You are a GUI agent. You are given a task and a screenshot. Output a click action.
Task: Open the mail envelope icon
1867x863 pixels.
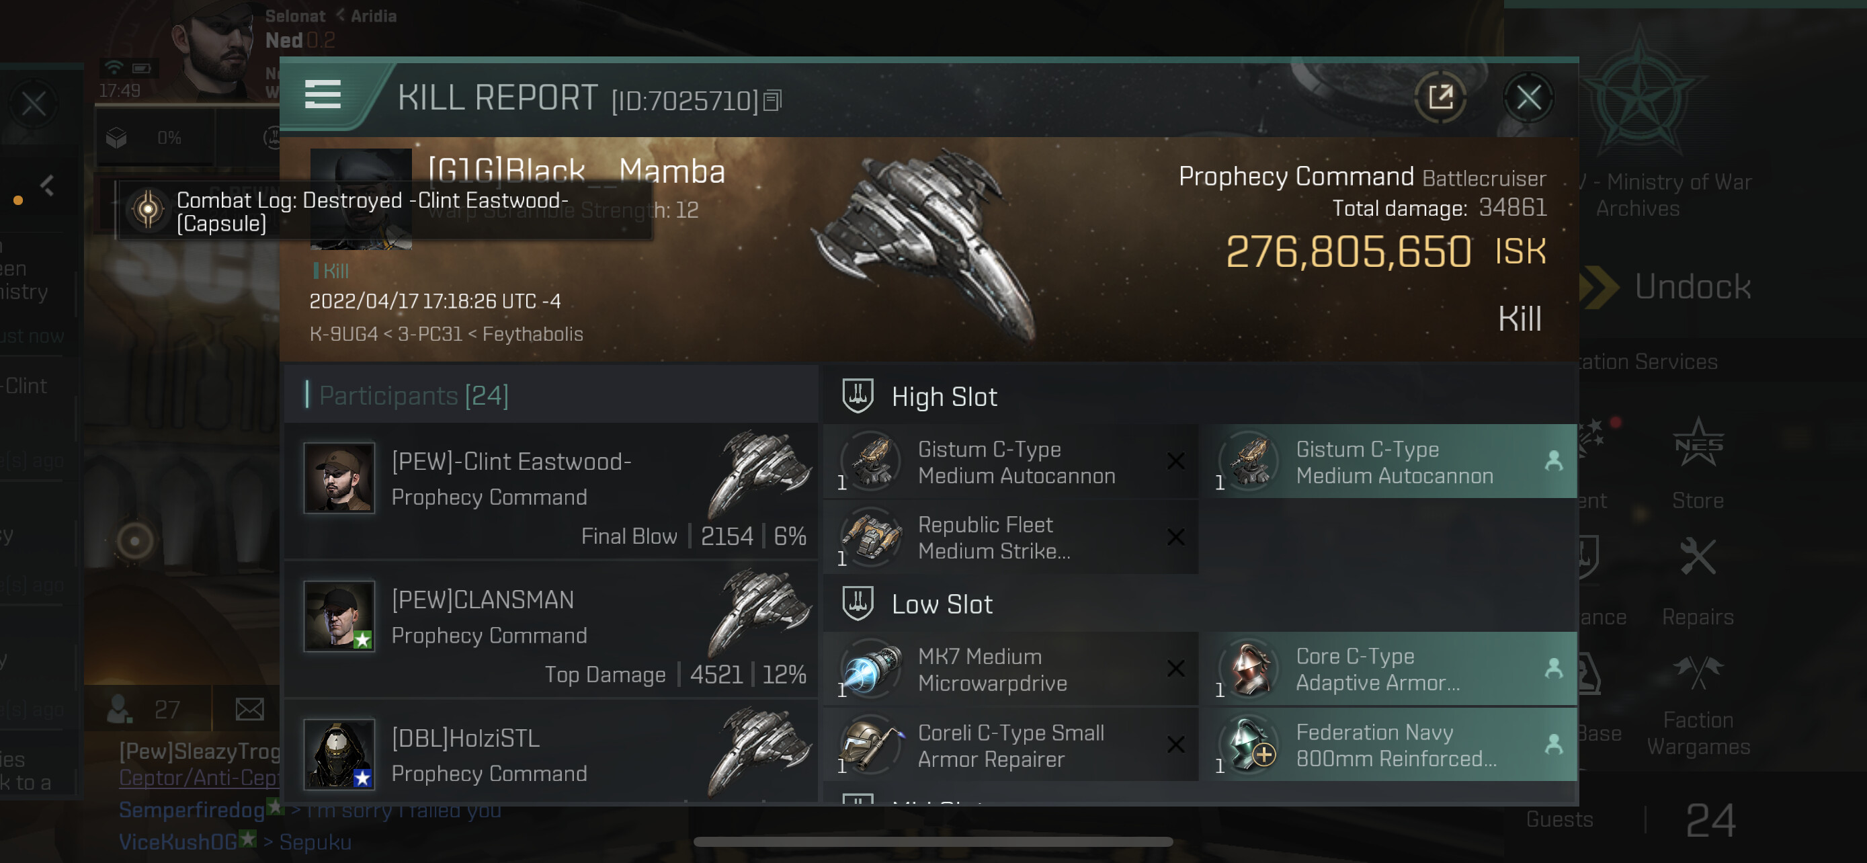(x=249, y=708)
